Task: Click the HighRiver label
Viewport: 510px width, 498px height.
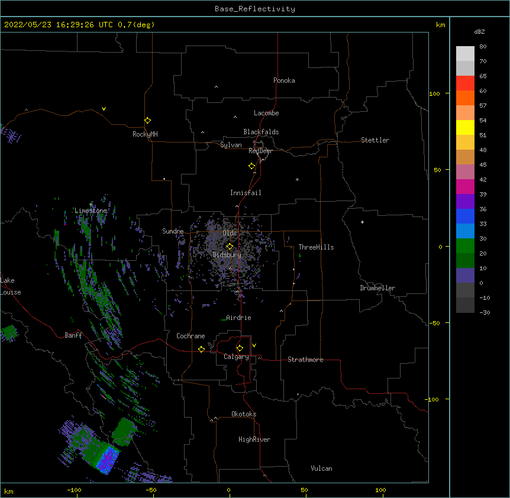Action: (x=254, y=439)
